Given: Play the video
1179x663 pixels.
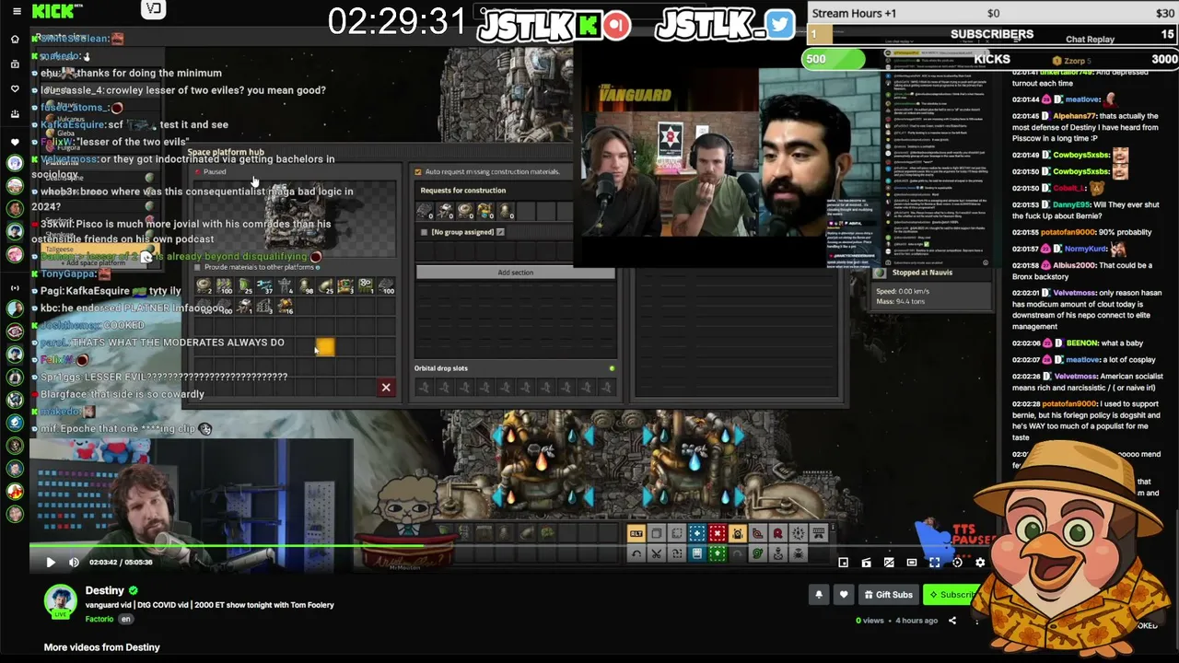Looking at the screenshot, I should tap(51, 563).
